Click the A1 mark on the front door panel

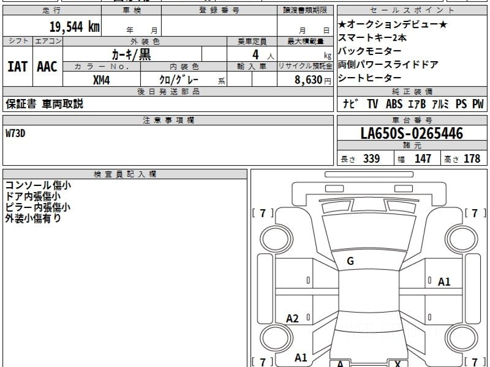pyautogui.click(x=444, y=281)
